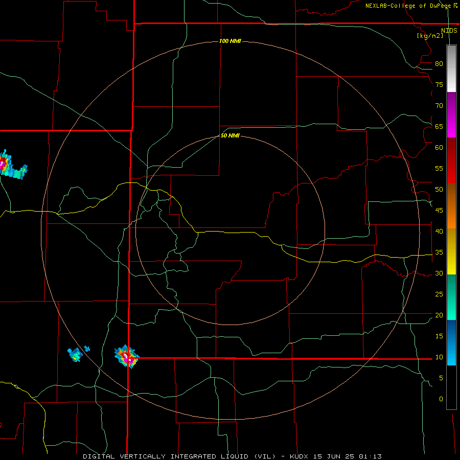Pick the light cyan segment of the color bar

451,355
